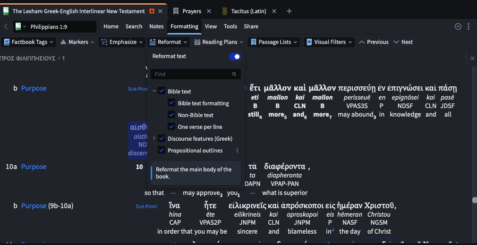Click the ΠΡΟΣ ΦΙΛΙΠΠΗΣΙΟΥΣ breadcrumb
Screen dimensions: 477x245
pyautogui.click(x=28, y=59)
